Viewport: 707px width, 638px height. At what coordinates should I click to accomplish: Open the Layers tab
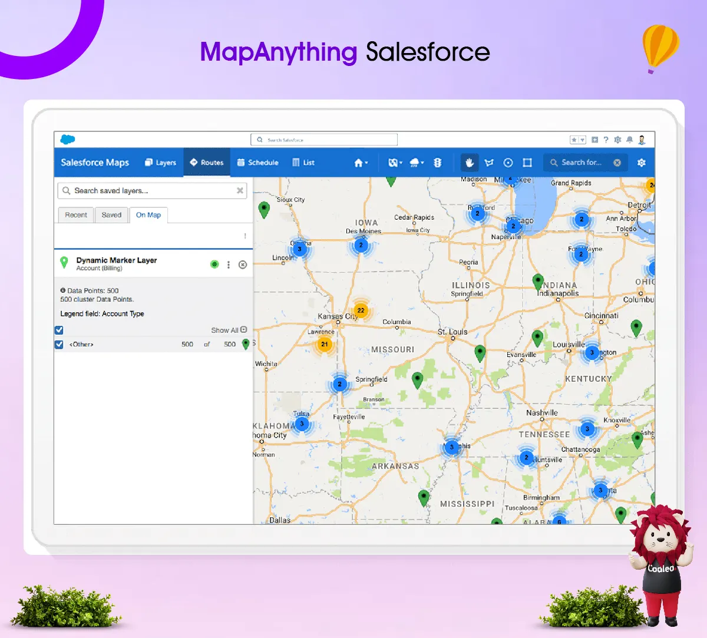pyautogui.click(x=160, y=163)
